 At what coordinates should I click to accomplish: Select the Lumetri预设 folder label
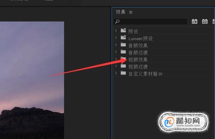141,39
